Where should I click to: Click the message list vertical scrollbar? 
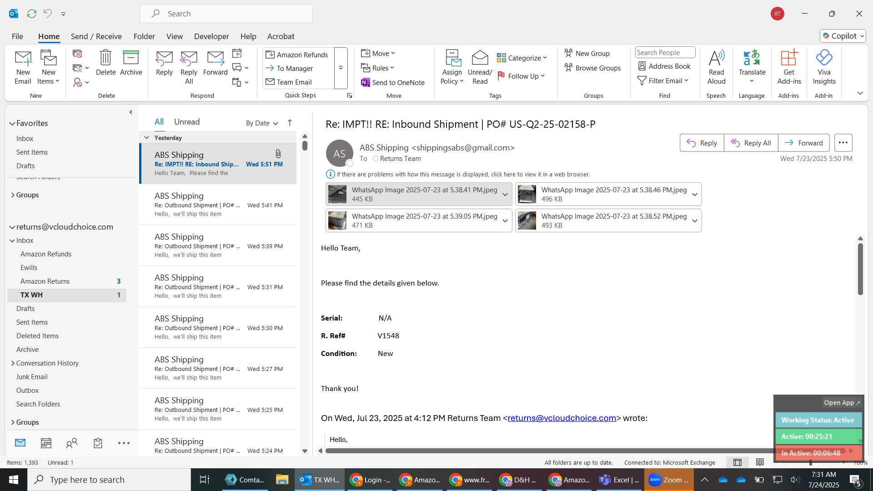305,145
